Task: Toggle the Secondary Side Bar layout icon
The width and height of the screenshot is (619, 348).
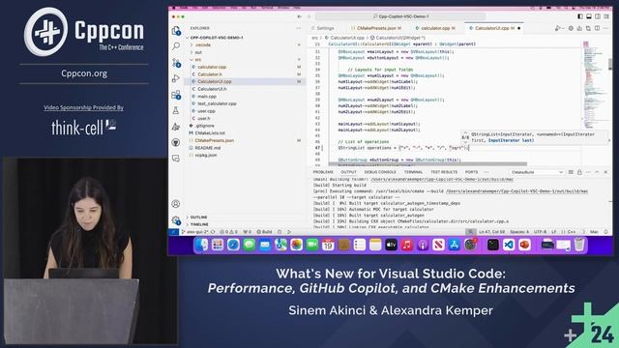Action: point(598,16)
